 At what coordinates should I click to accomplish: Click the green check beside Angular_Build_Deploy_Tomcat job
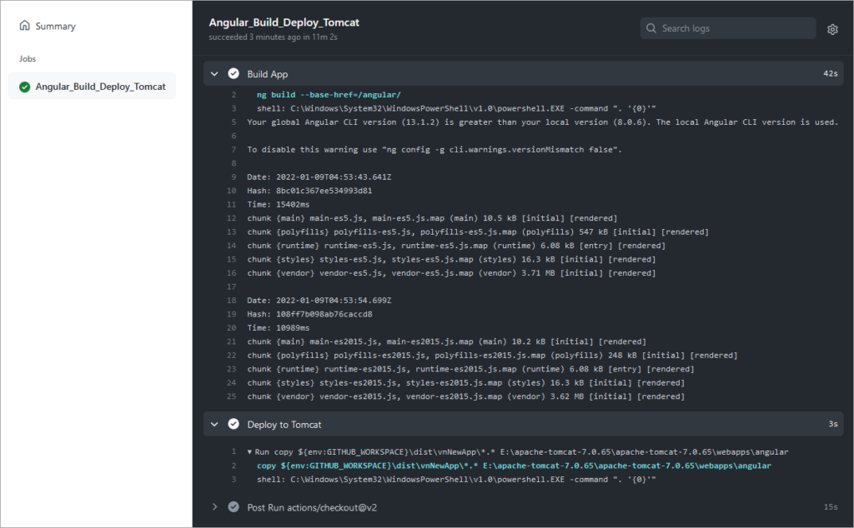point(23,86)
